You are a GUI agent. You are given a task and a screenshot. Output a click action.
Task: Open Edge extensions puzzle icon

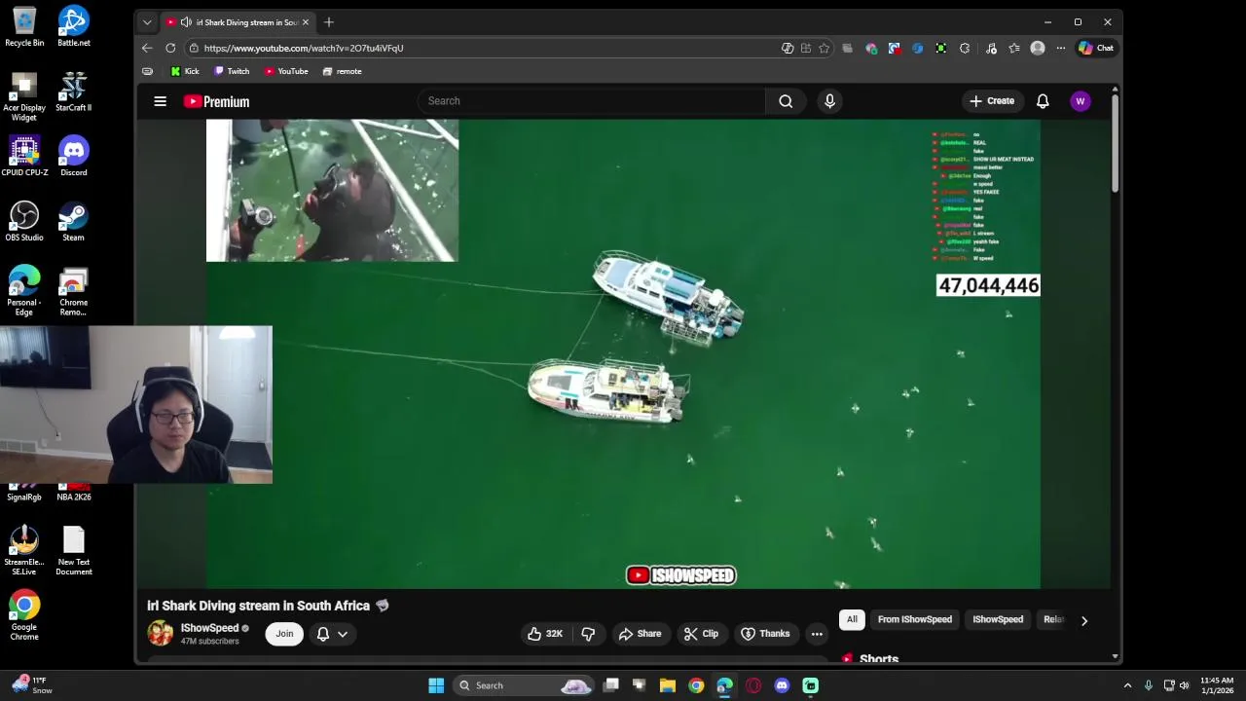(965, 48)
